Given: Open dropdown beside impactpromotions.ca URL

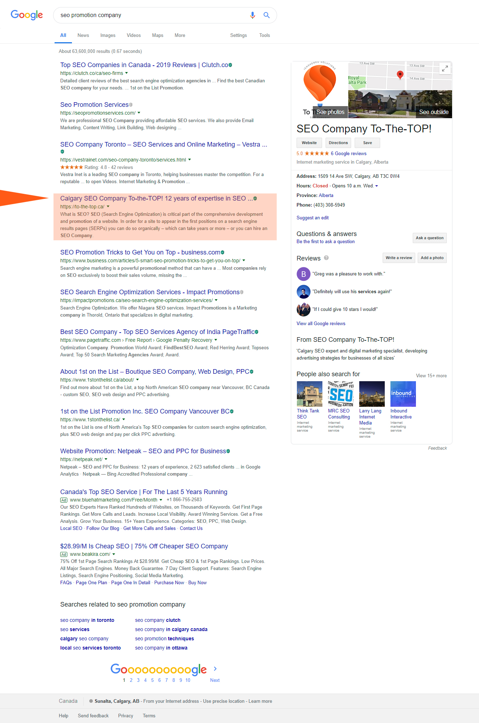Looking at the screenshot, I should (216, 300).
